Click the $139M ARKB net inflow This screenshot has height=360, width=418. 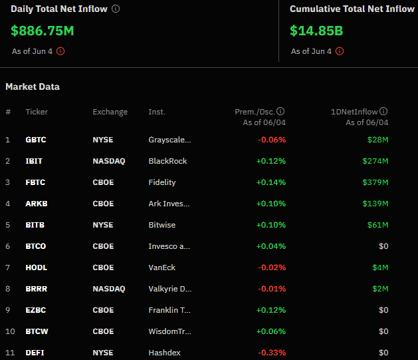(375, 204)
